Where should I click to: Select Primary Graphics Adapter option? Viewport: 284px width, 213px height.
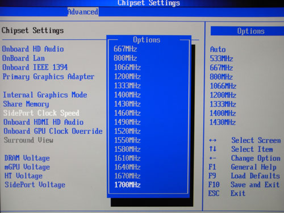tap(48, 77)
